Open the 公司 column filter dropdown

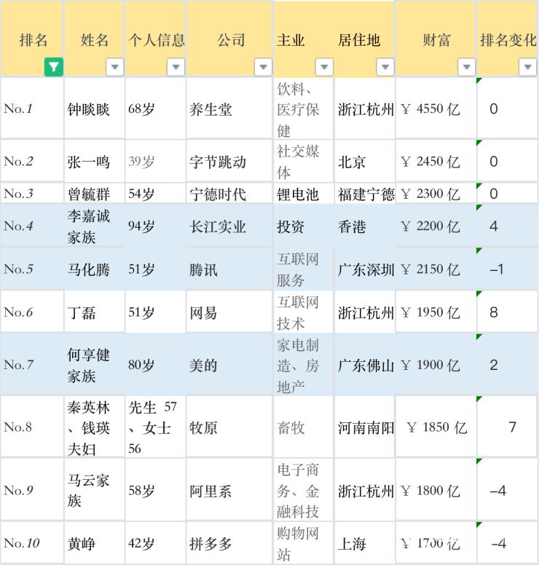click(x=263, y=67)
